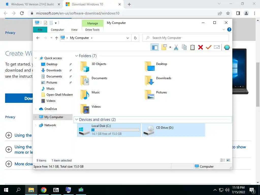Switch to details view via status bar icon

[x=222, y=160]
